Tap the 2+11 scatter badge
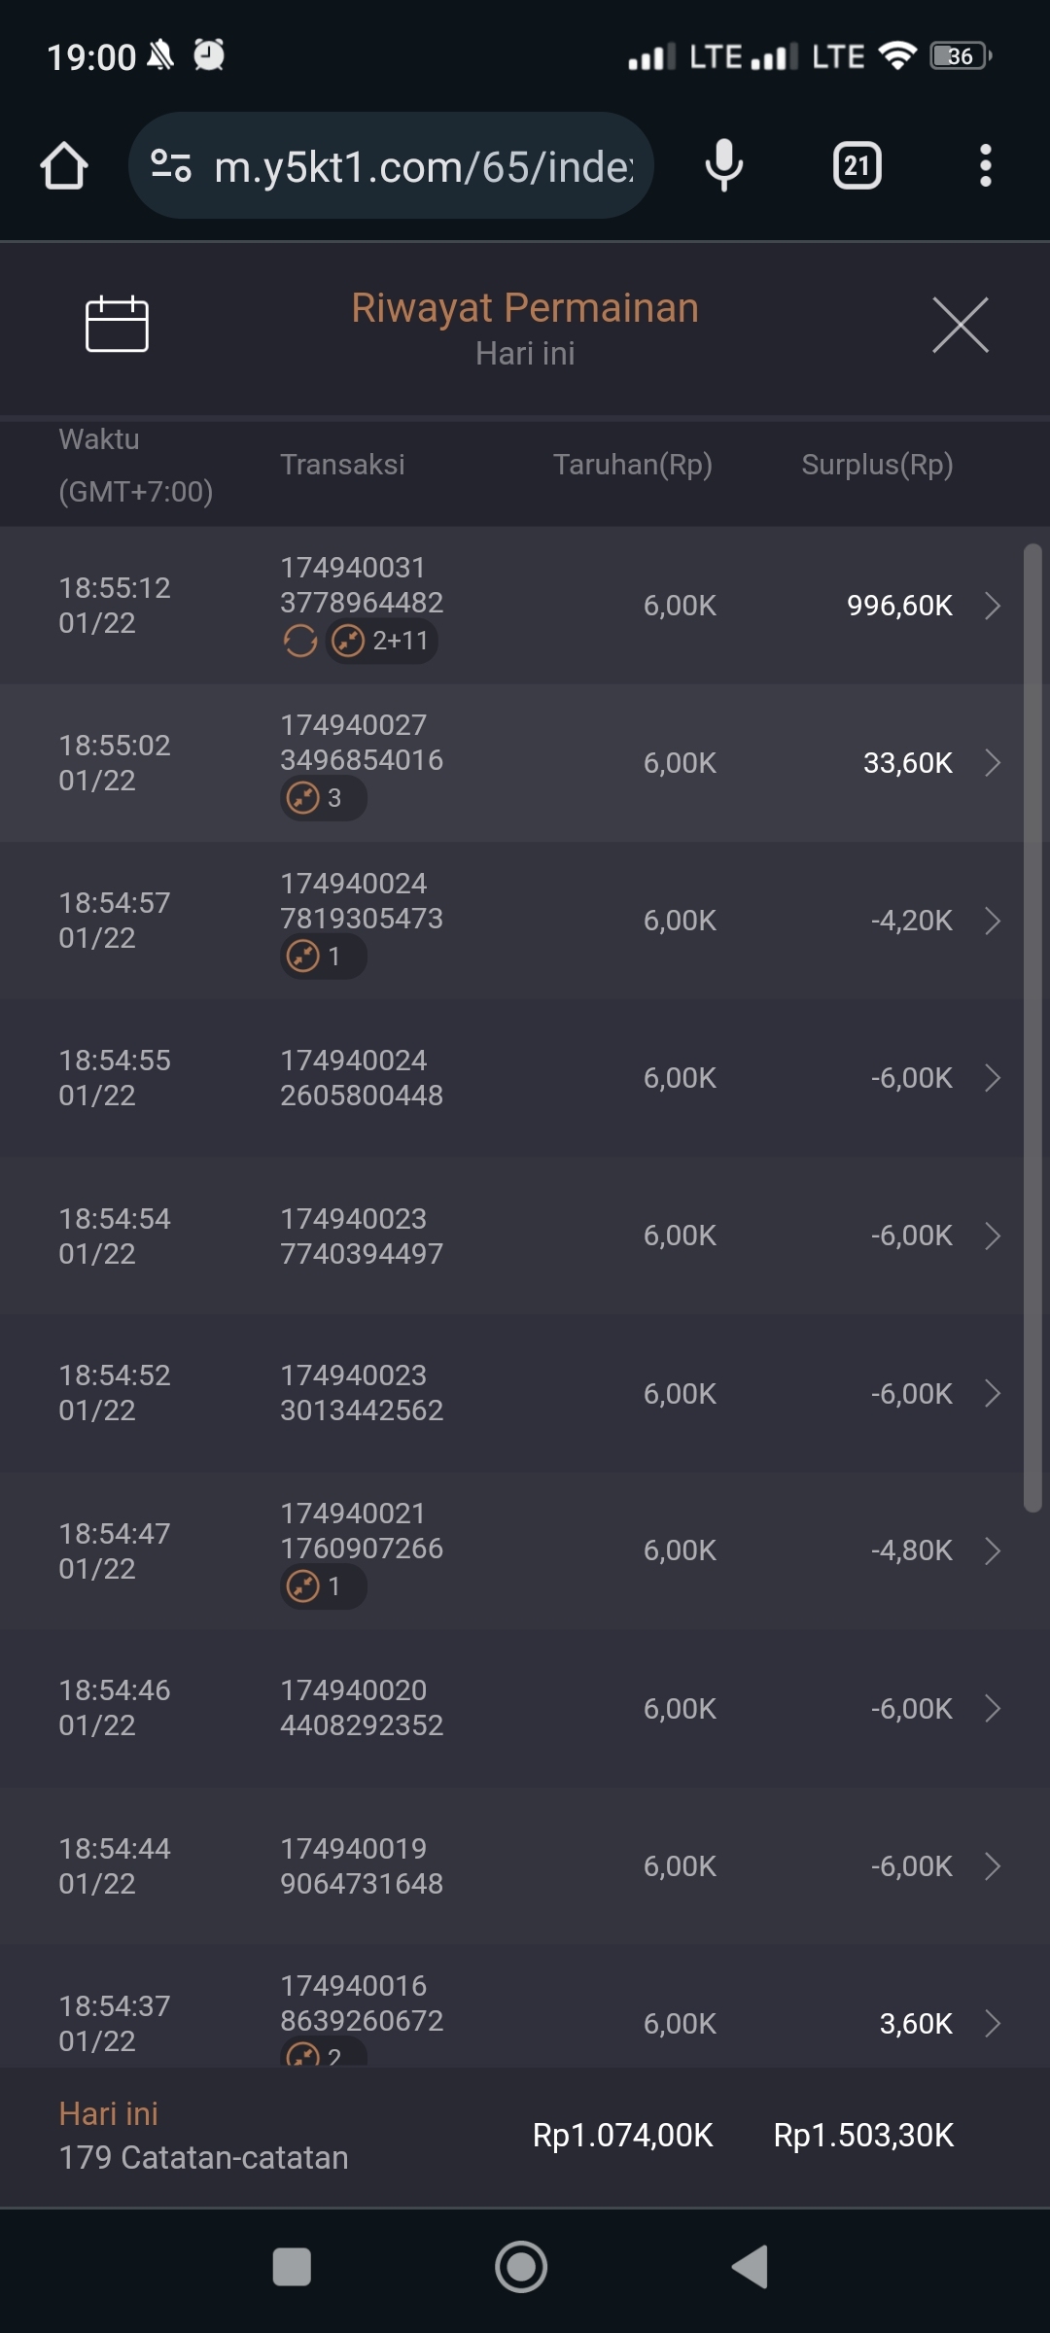The image size is (1050, 2333). click(x=381, y=642)
